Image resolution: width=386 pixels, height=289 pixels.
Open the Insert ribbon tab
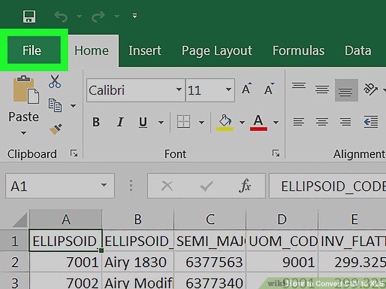145,51
